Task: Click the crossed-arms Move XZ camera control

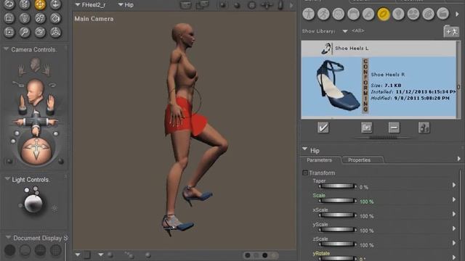Action: coord(36,122)
